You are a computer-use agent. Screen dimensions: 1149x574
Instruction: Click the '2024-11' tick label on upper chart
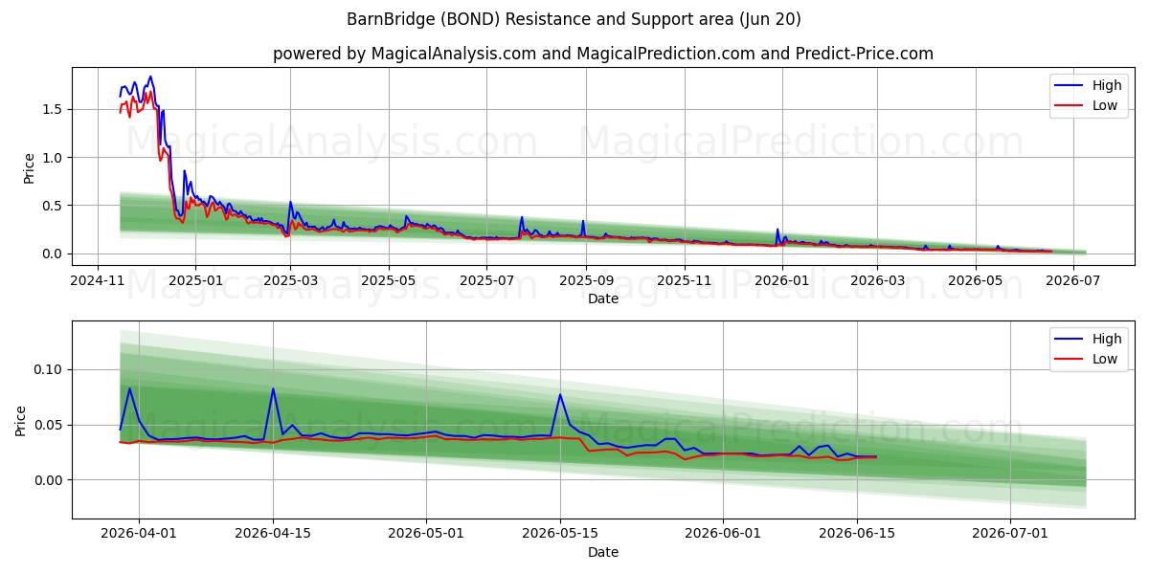(x=98, y=280)
